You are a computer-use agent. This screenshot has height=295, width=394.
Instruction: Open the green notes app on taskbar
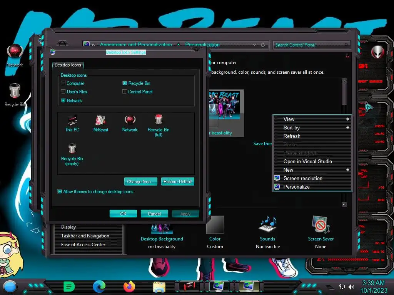(x=69, y=287)
